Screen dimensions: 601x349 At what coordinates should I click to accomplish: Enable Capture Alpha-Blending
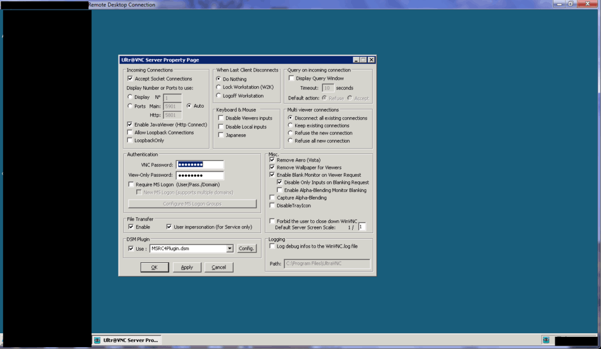coord(271,197)
